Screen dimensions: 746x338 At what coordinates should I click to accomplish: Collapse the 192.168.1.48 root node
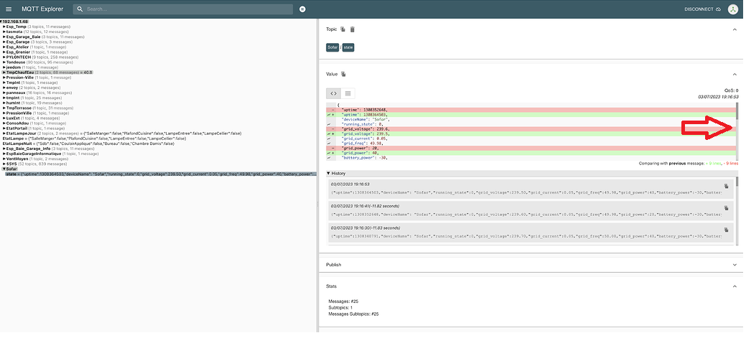click(x=1, y=22)
